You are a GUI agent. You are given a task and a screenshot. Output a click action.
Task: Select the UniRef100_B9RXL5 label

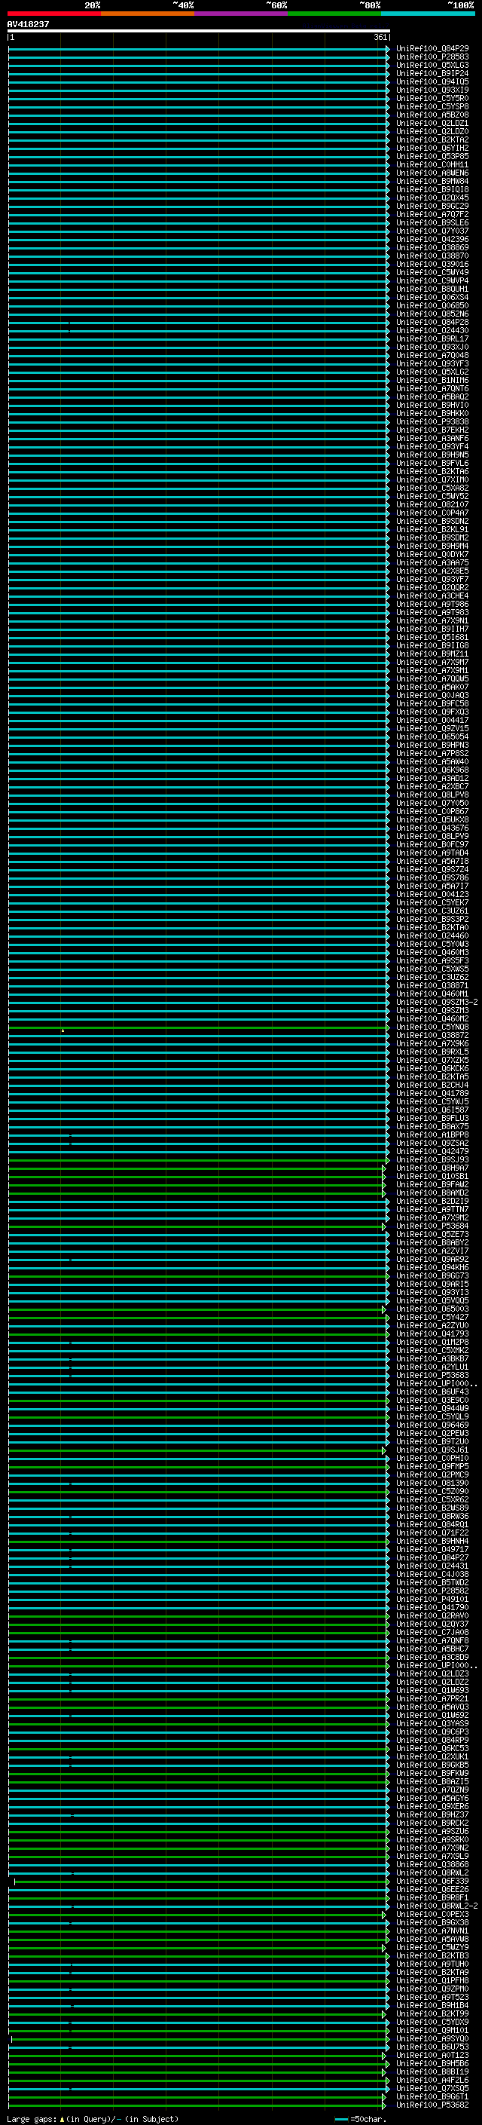(x=432, y=1052)
